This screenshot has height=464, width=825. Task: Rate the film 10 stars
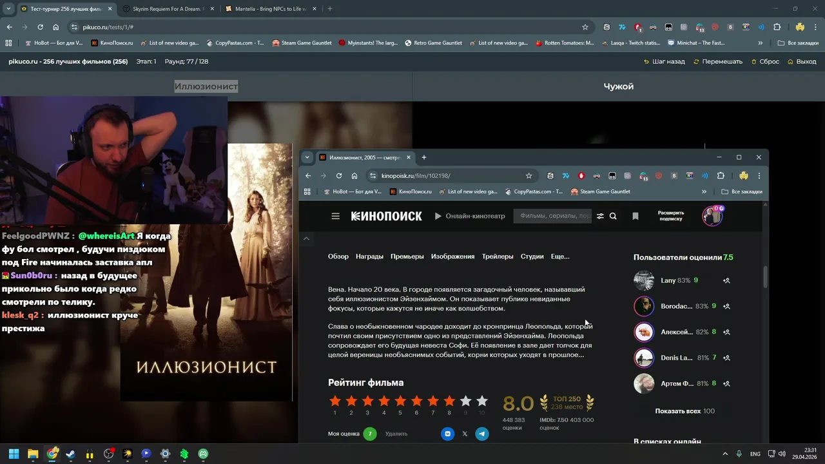tap(481, 401)
